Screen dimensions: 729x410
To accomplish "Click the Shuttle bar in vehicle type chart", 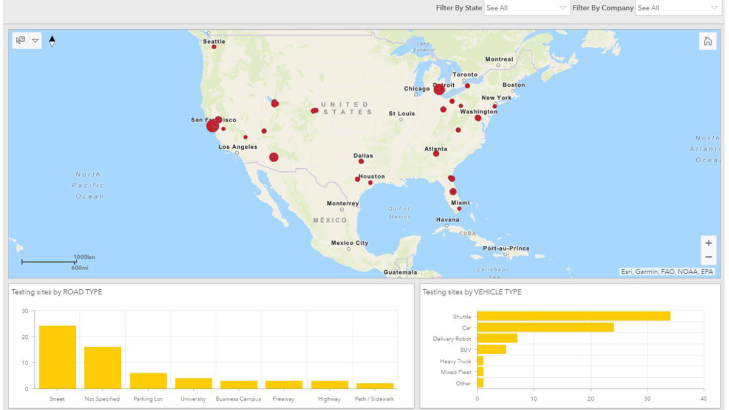I will click(x=574, y=315).
